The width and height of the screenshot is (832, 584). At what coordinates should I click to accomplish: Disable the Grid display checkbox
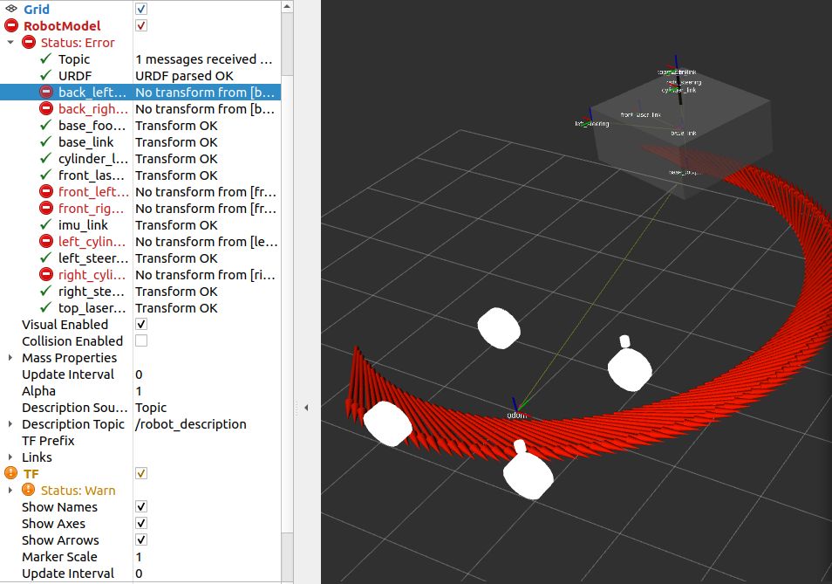[x=141, y=9]
